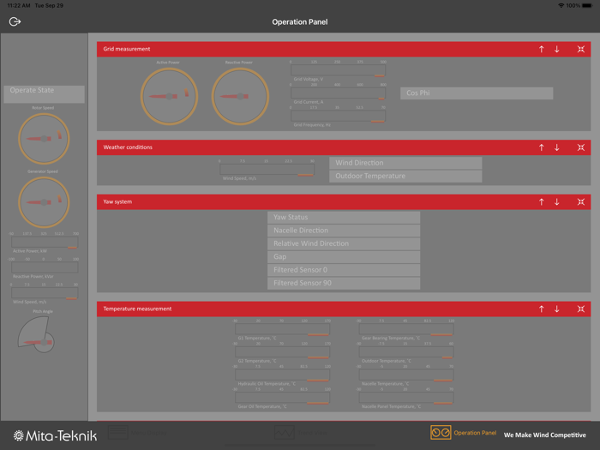Move Temperature measurement panel down

[557, 309]
